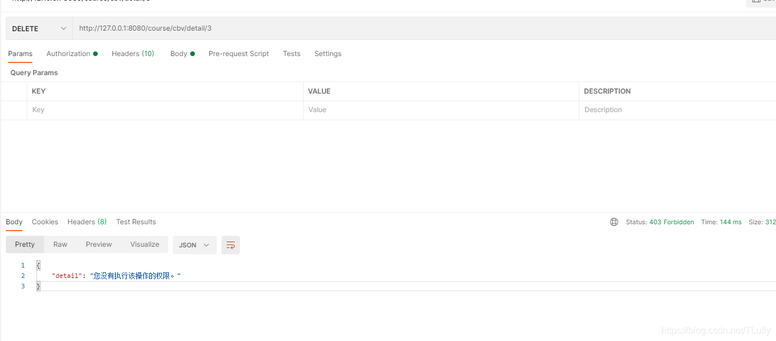Image resolution: width=776 pixels, height=341 pixels.
Task: Select the Visualize view button
Action: pyautogui.click(x=145, y=244)
